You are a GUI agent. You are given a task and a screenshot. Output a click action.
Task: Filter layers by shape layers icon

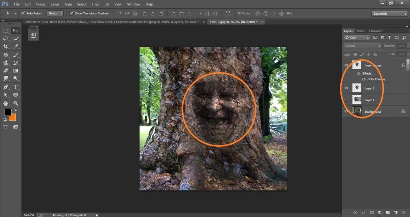396,38
